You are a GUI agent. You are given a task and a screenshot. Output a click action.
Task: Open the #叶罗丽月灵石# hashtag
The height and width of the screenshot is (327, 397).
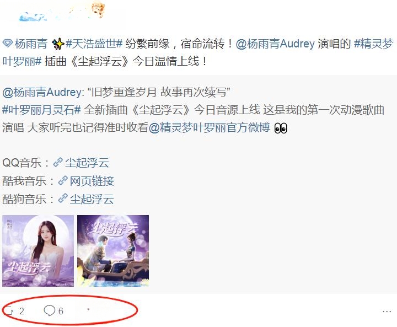[x=41, y=110]
